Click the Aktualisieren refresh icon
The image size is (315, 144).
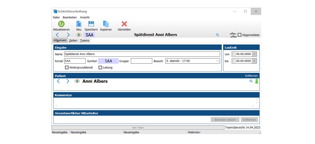pos(61,24)
